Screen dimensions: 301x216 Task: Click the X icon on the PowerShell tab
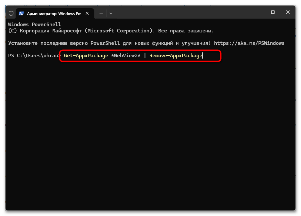[87, 13]
